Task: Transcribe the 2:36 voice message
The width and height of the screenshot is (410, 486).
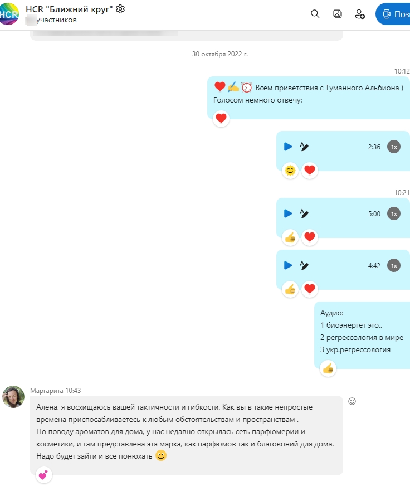Action: pos(304,147)
